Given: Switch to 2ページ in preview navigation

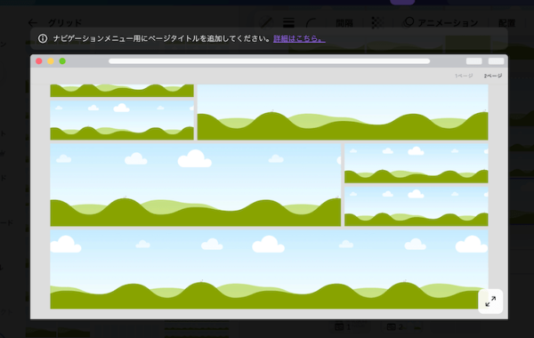Looking at the screenshot, I should pos(493,76).
